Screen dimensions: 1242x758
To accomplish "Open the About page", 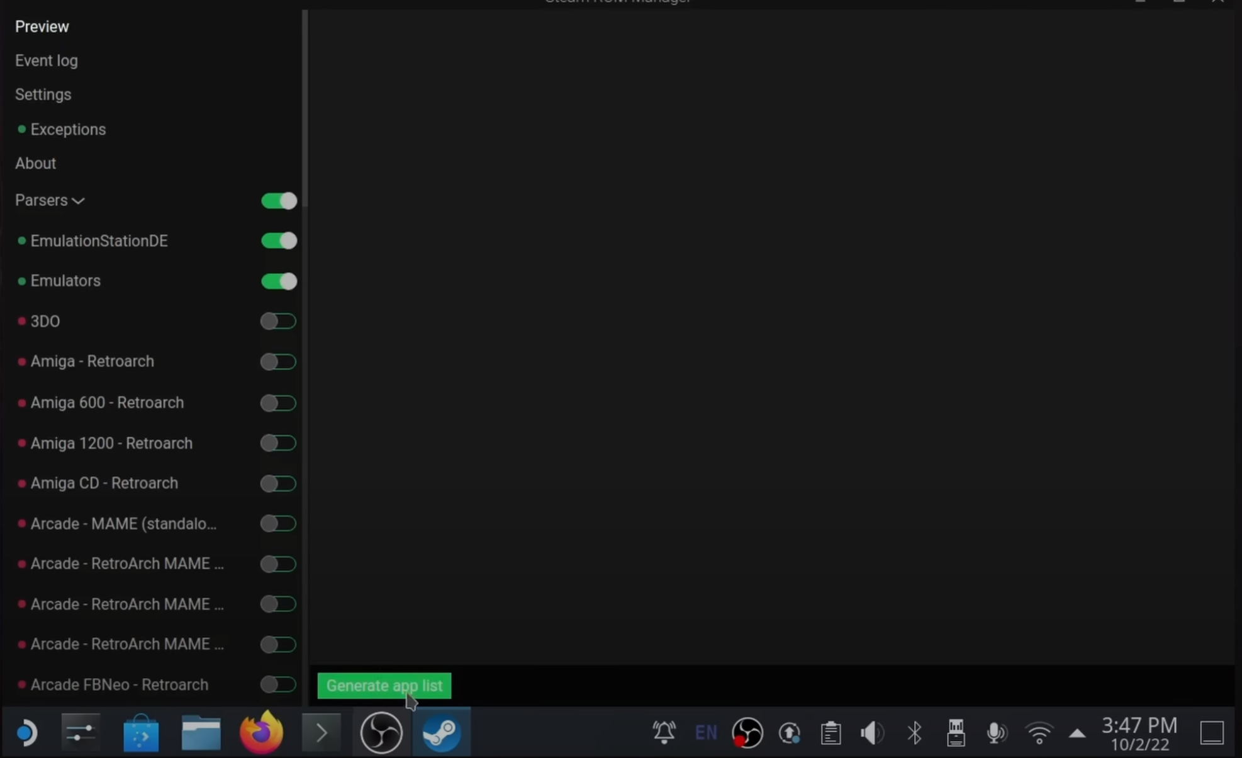I will click(x=35, y=163).
